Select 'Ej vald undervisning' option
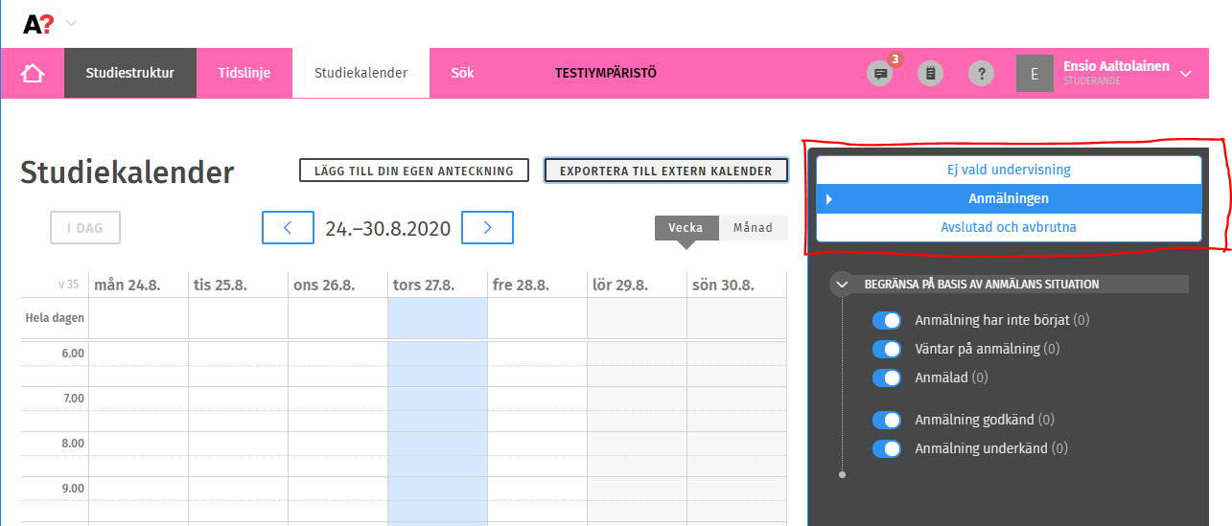Screen dimensions: 1232x526 pyautogui.click(x=1008, y=170)
